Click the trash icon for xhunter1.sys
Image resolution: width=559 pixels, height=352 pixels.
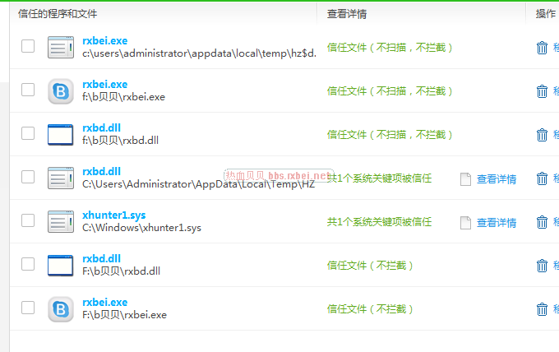[542, 222]
